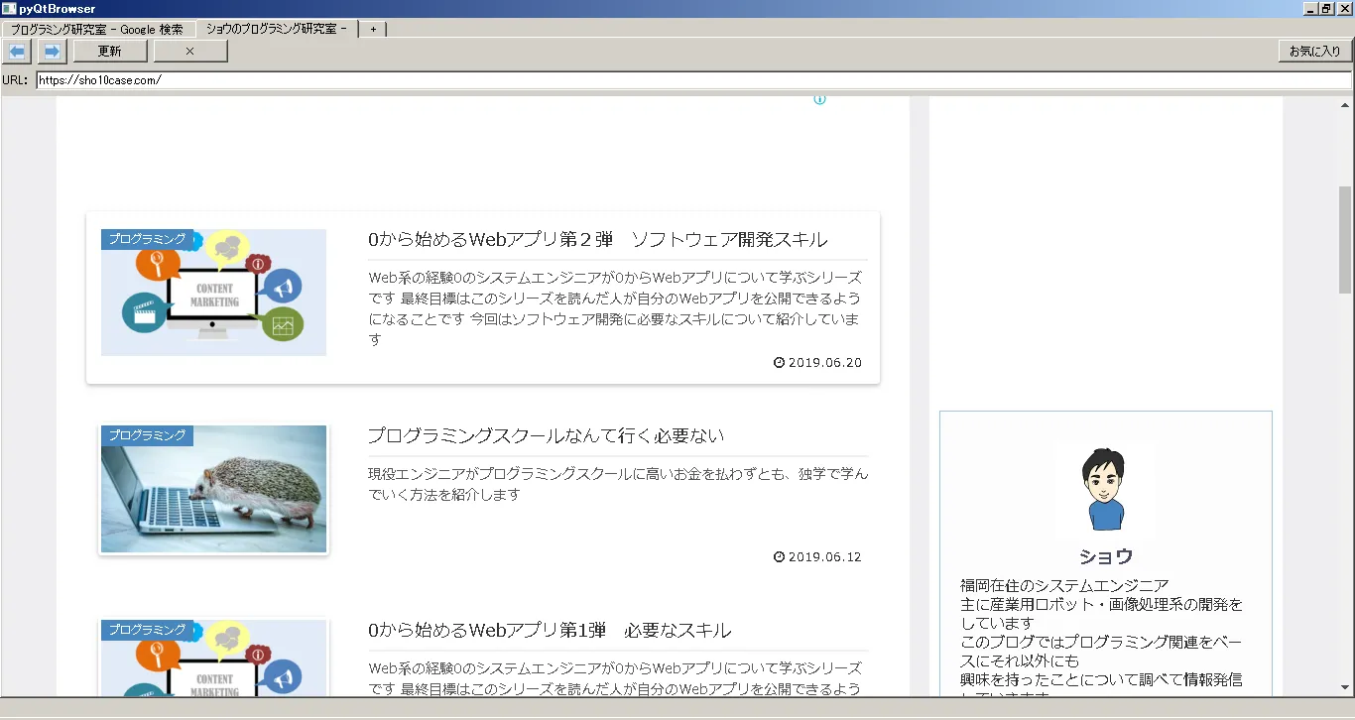Click the back navigation arrow icon
1355x720 pixels.
tap(17, 51)
